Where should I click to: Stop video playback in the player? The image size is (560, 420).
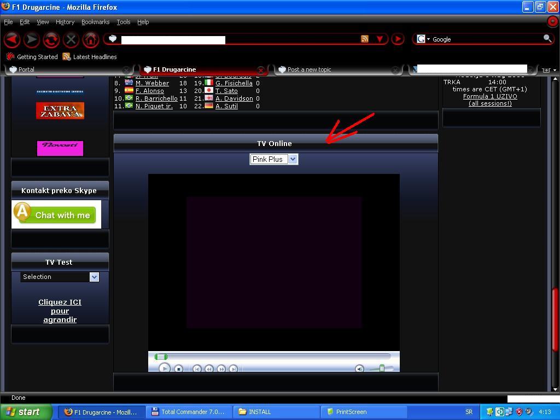coord(178,369)
